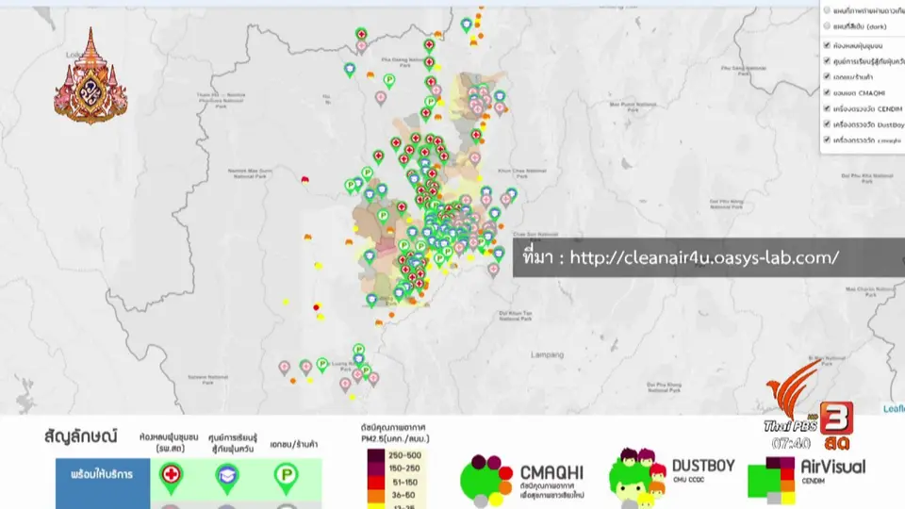
Task: Click the DUSTBOY text label
Action: [x=703, y=465]
